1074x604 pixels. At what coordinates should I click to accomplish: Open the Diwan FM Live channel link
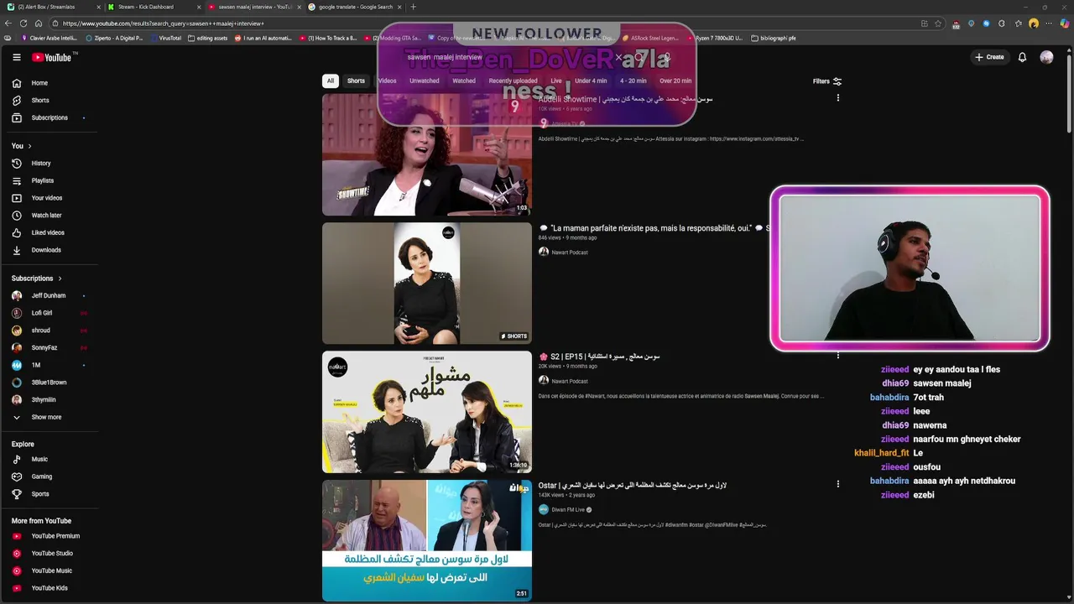pos(568,509)
